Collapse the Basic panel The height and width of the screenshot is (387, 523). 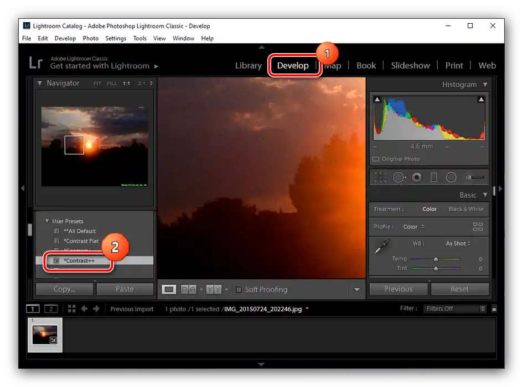[x=485, y=195]
